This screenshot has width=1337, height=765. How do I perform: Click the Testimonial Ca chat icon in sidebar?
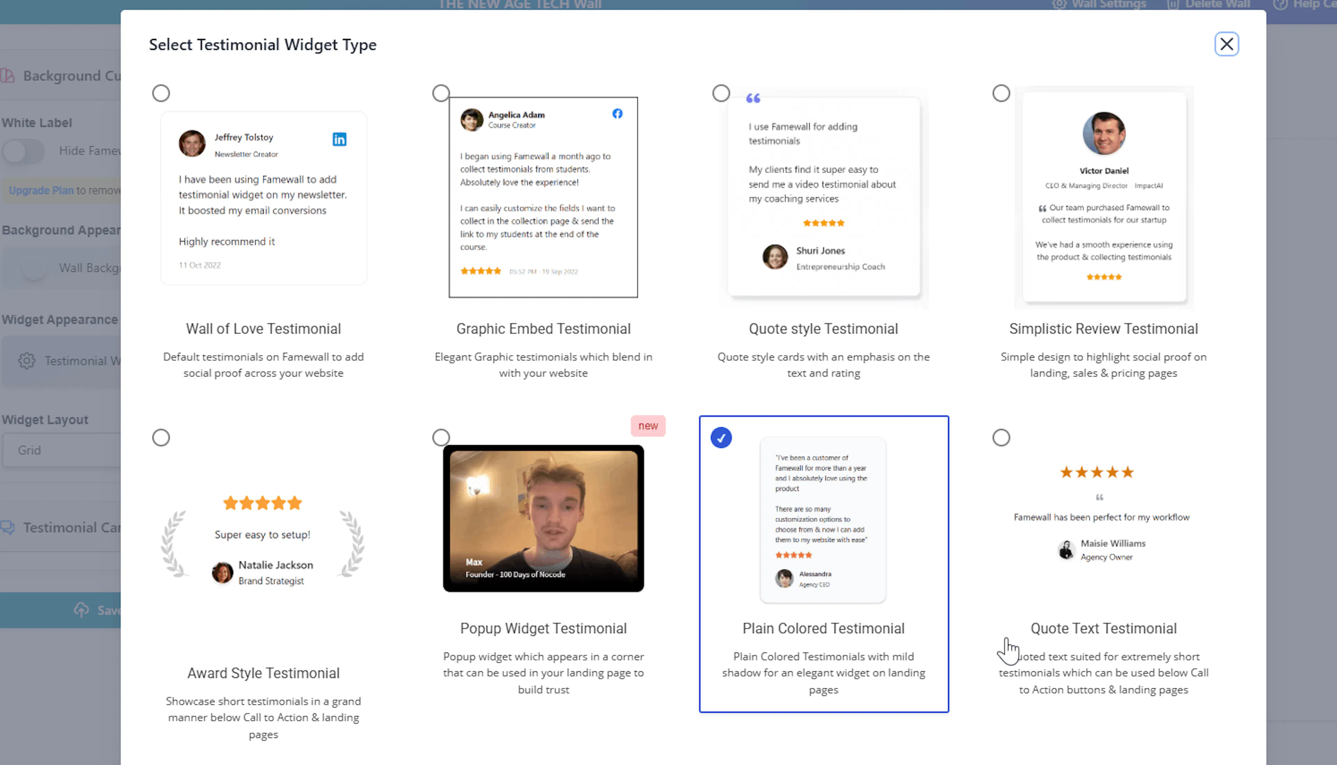pyautogui.click(x=7, y=527)
